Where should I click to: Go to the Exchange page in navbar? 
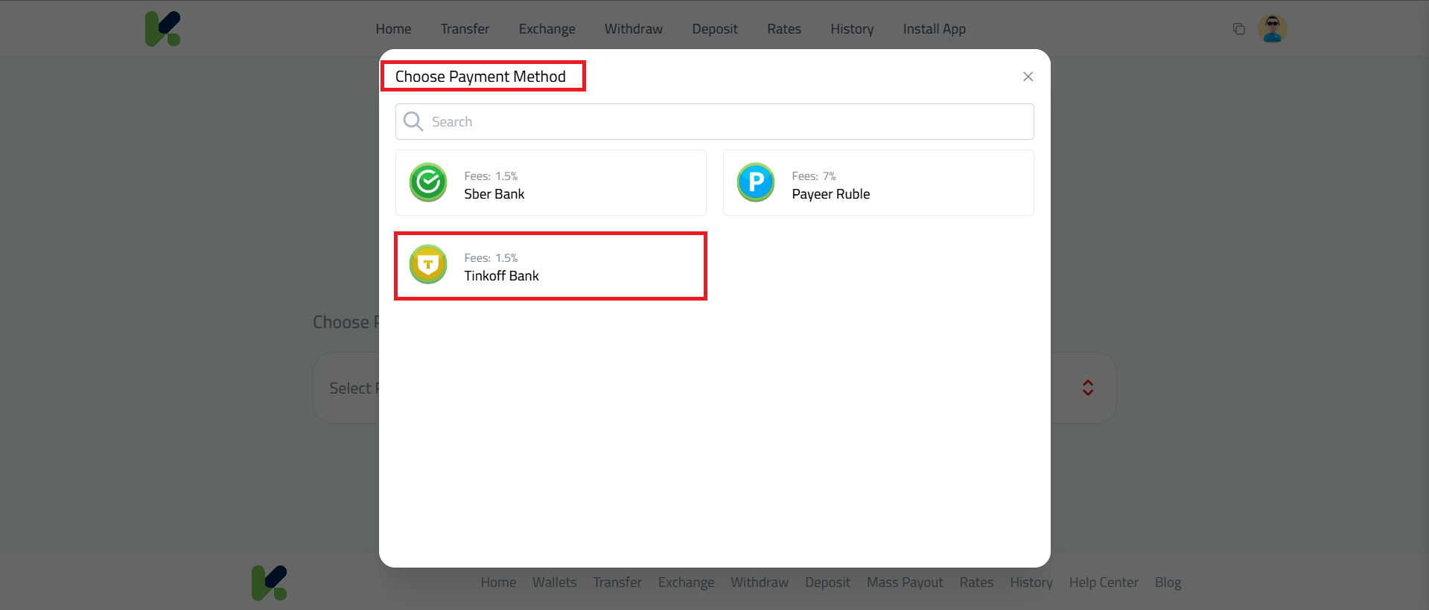tap(547, 29)
